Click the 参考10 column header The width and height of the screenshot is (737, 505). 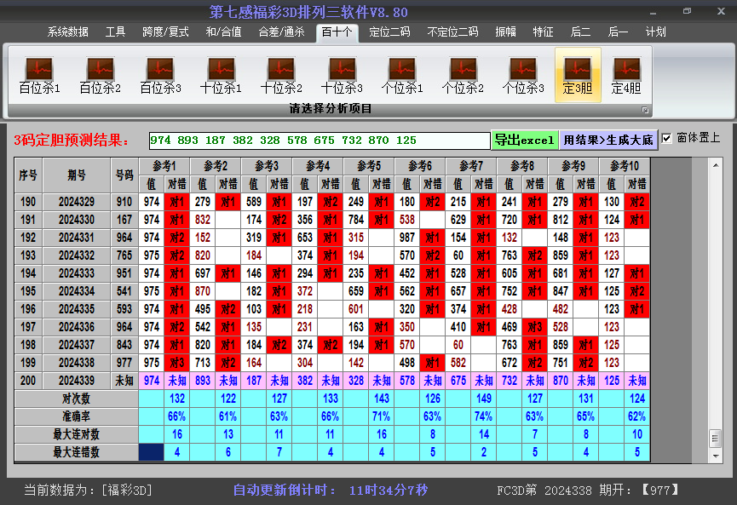625,166
